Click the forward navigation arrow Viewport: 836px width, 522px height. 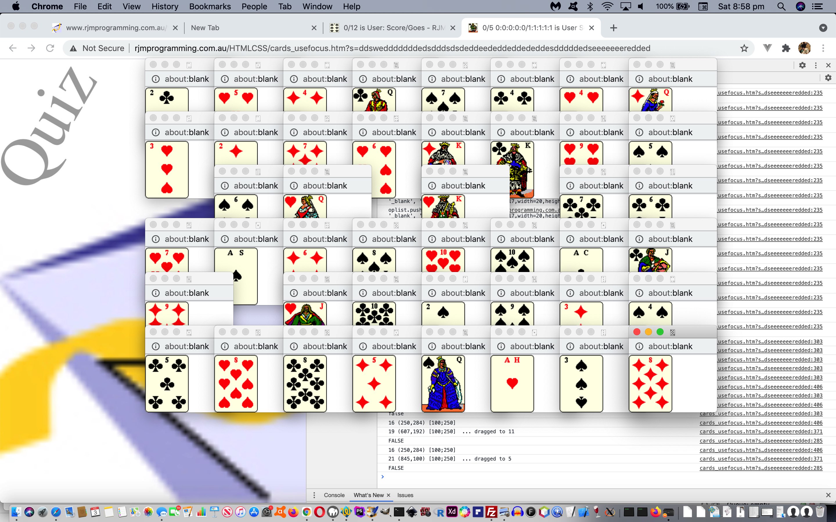tap(31, 48)
